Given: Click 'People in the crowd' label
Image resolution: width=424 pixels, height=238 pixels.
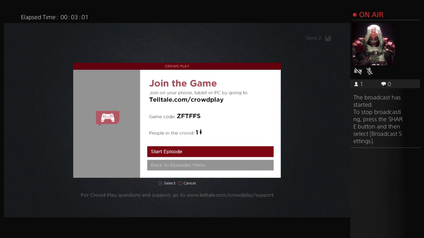Looking at the screenshot, I should tap(172, 133).
